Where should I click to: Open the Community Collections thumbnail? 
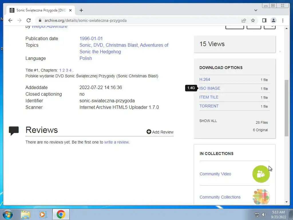[x=261, y=197]
